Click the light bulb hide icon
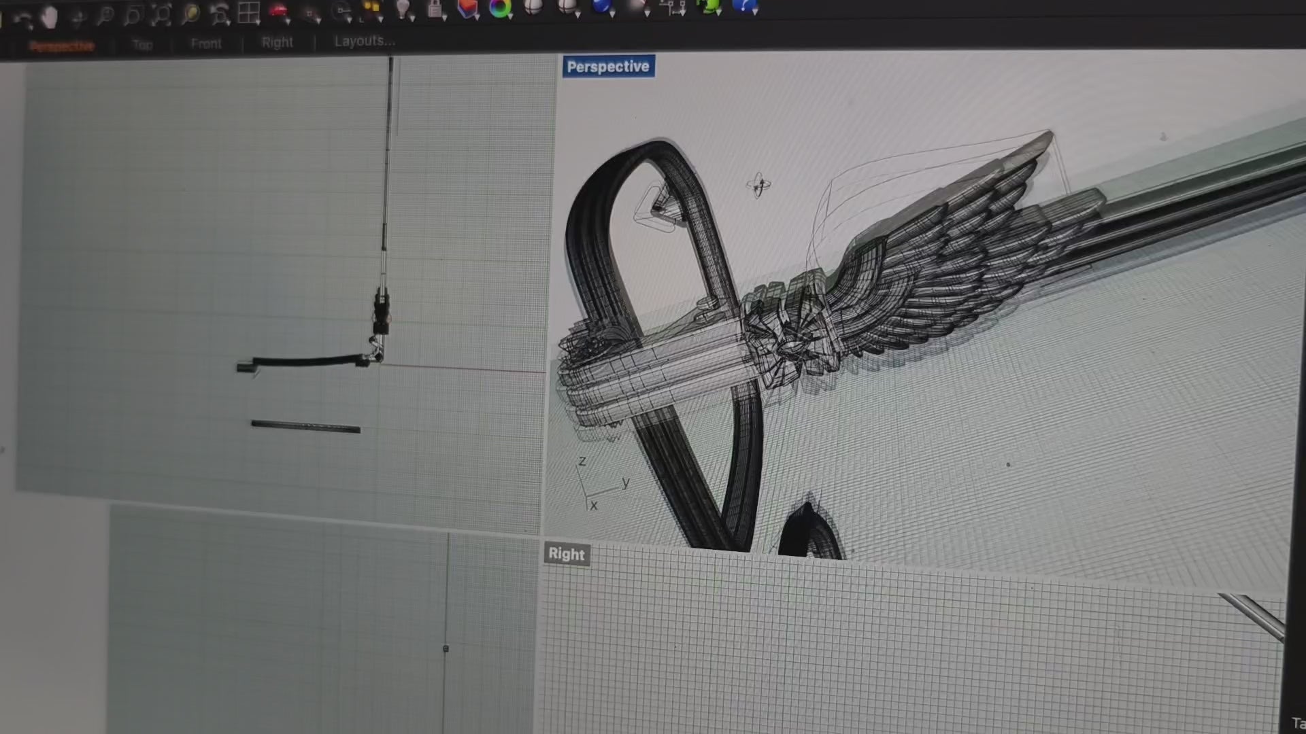The width and height of the screenshot is (1306, 734). pos(403,8)
